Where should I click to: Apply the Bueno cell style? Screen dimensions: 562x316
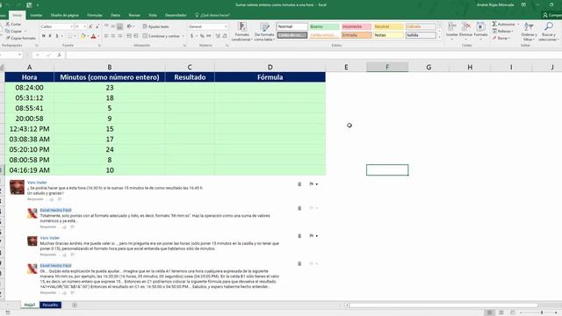click(x=324, y=27)
